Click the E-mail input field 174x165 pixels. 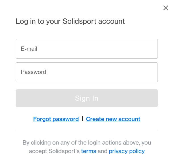tap(86, 49)
